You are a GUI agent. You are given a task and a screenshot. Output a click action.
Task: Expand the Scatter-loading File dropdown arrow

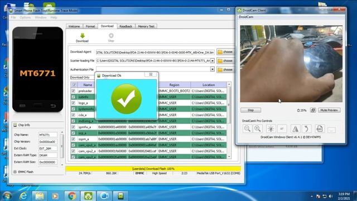point(213,61)
